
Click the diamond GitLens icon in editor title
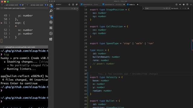pyautogui.click(x=184, y=4)
